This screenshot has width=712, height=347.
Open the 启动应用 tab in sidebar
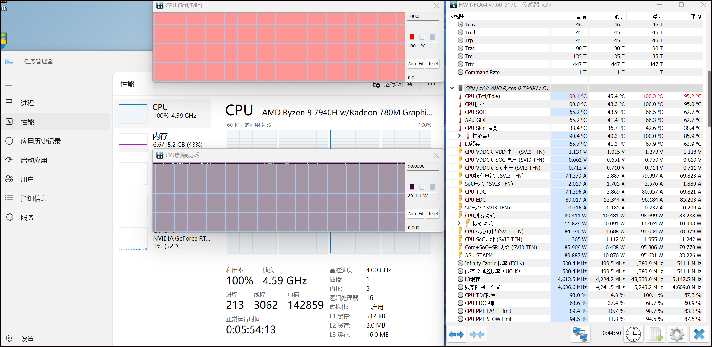pos(34,160)
